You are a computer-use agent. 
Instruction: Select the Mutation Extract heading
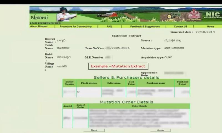[127, 36]
